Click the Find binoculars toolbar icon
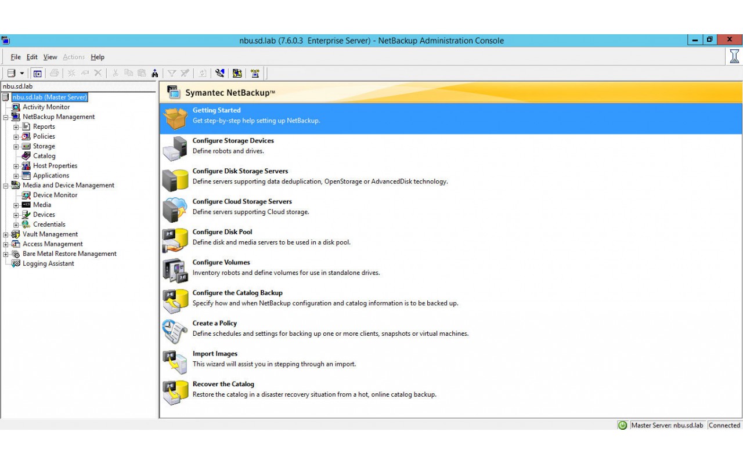 click(155, 73)
